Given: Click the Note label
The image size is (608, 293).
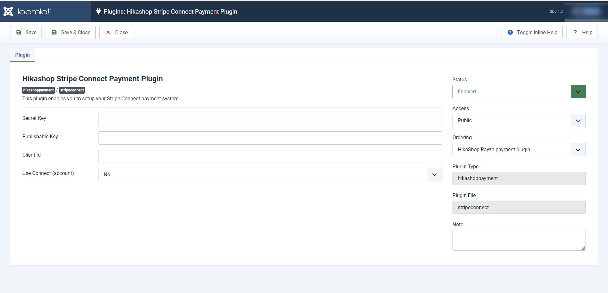Looking at the screenshot, I should [x=458, y=224].
